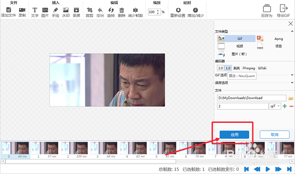
Task: Click the 导出GIF export icon
Action: pyautogui.click(x=284, y=9)
